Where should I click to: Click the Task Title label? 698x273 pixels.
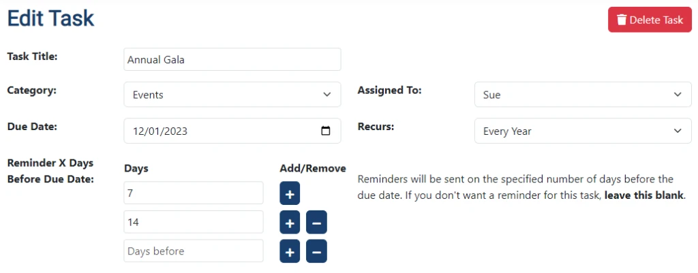click(32, 57)
